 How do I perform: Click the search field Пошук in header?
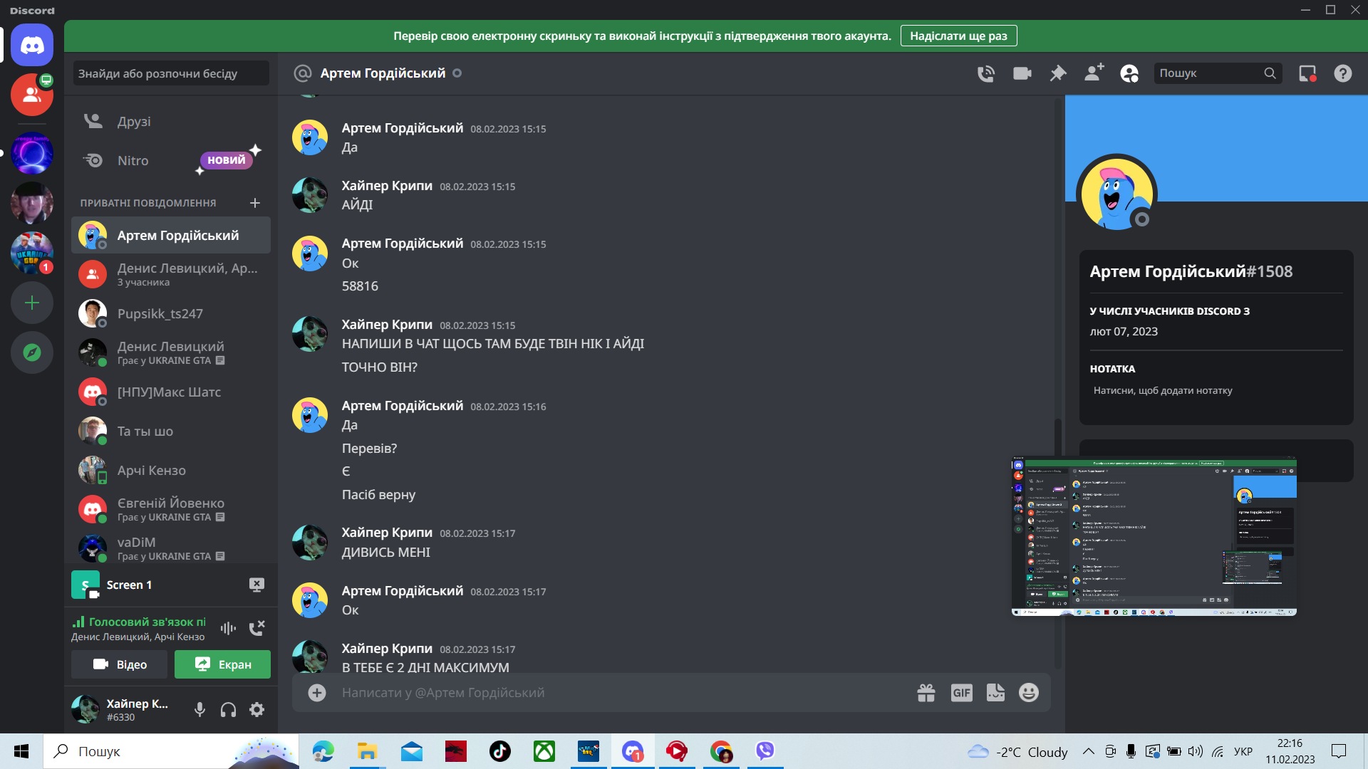tap(1218, 73)
